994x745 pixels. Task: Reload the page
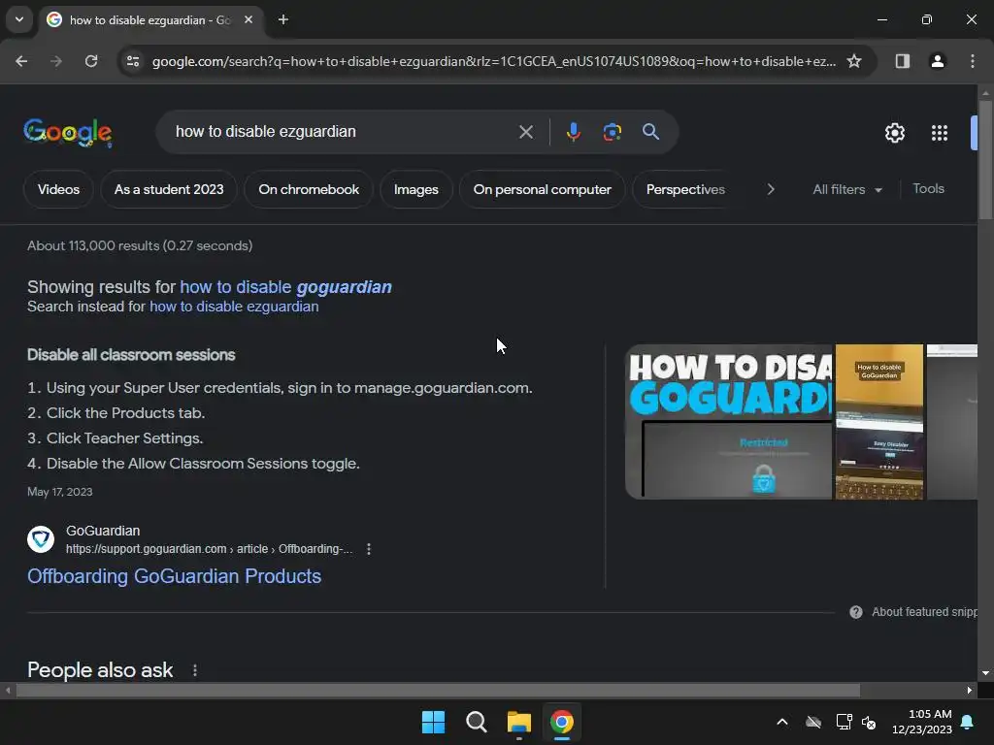coord(91,61)
